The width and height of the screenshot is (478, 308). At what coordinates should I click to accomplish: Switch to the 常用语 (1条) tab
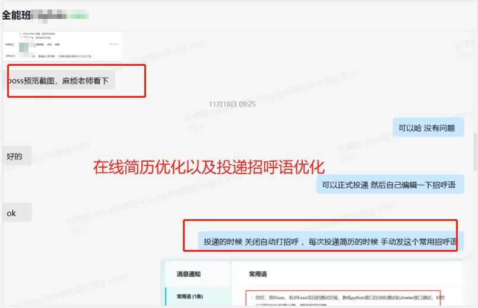(190, 297)
